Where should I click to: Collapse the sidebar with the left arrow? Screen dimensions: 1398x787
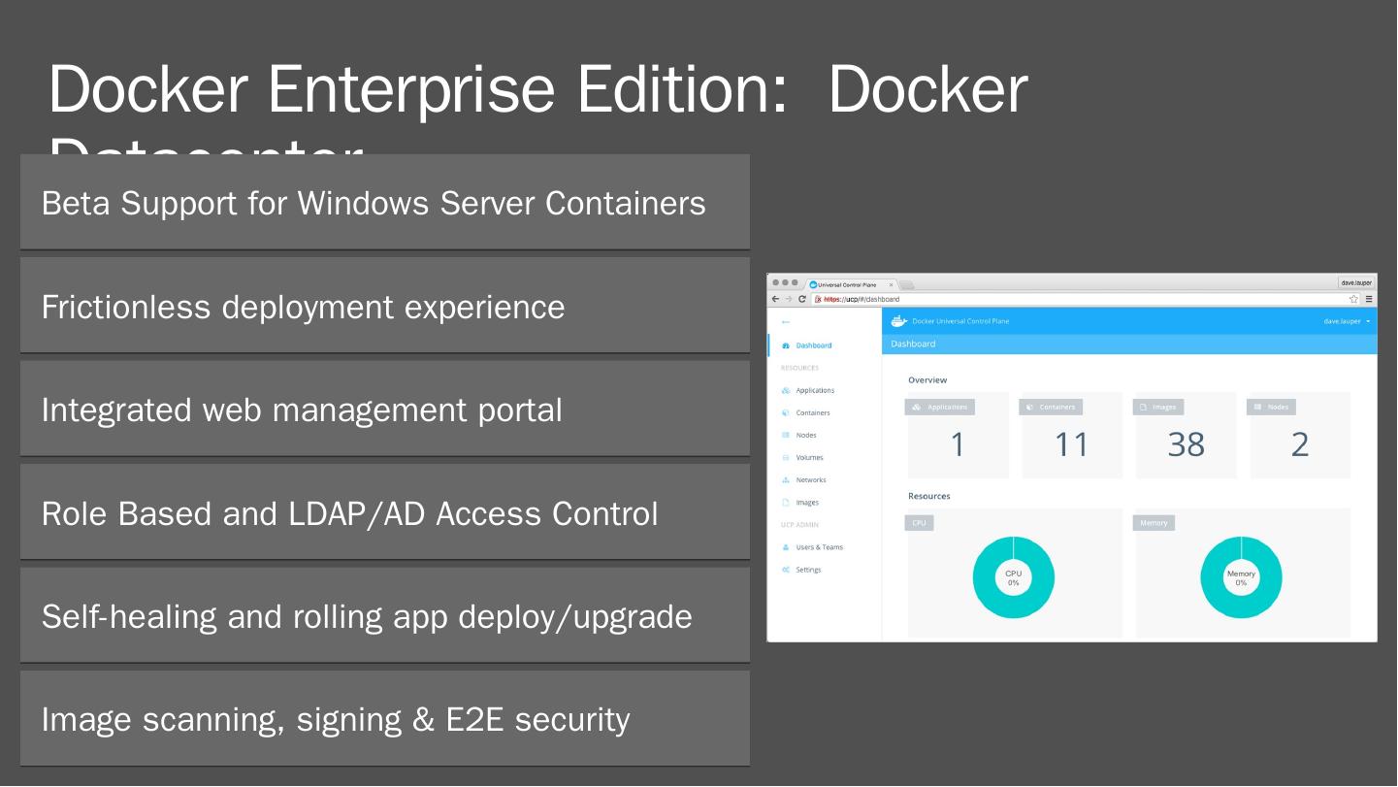point(786,322)
